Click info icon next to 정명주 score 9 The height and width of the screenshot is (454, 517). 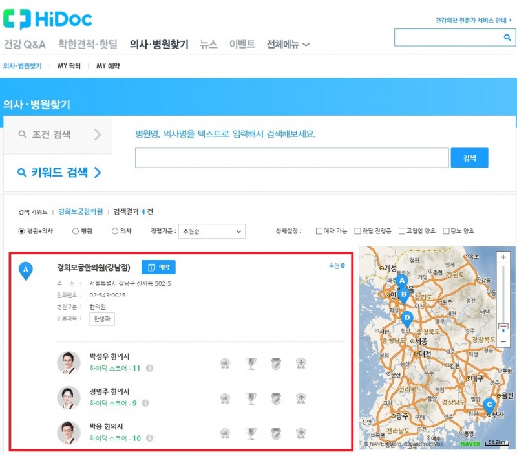[145, 403]
